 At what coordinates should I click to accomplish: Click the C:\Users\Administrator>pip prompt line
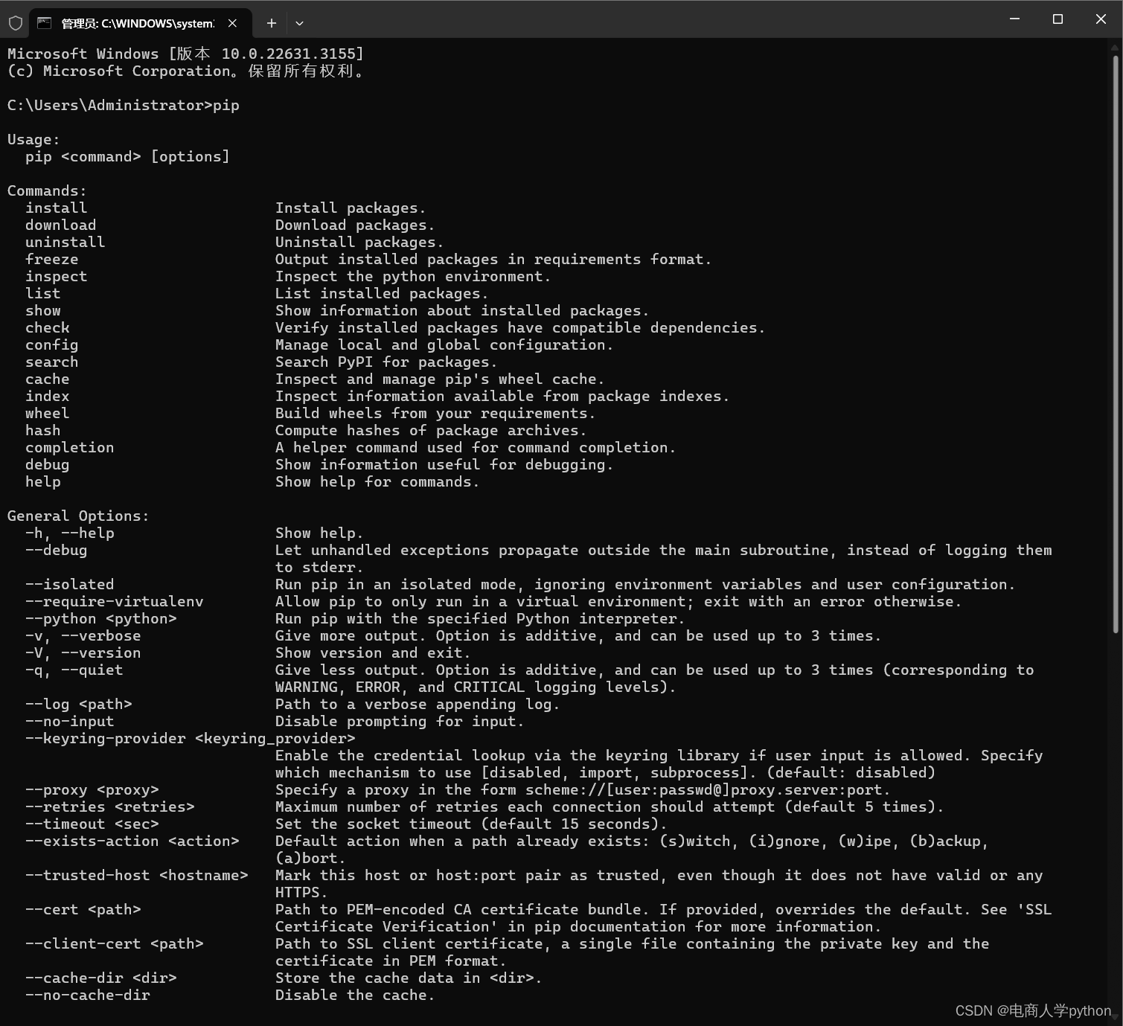pos(122,105)
